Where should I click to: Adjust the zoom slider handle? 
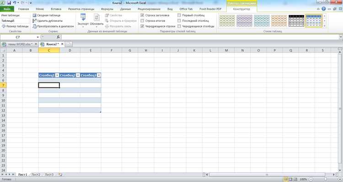click(x=326, y=179)
